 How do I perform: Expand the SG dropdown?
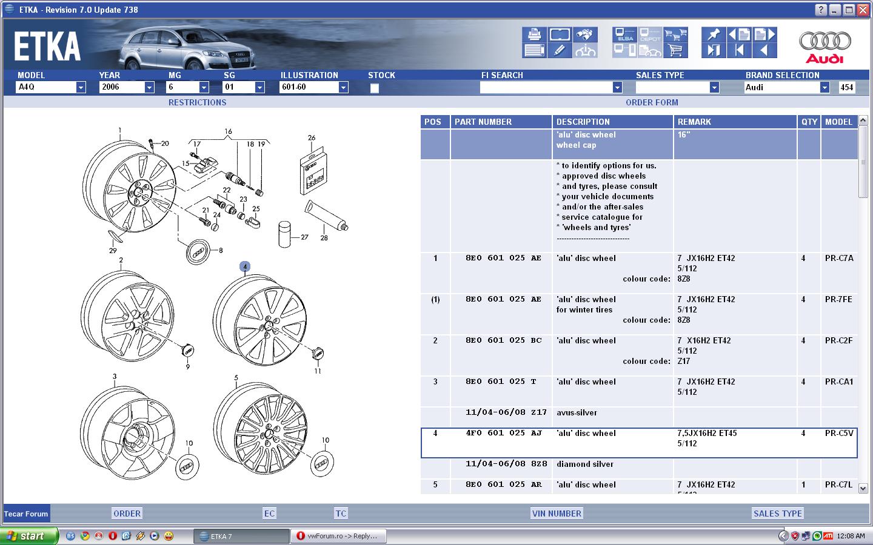(259, 88)
